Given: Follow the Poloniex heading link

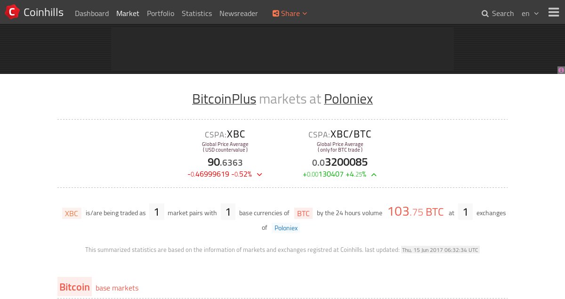Looking at the screenshot, I should click(348, 99).
